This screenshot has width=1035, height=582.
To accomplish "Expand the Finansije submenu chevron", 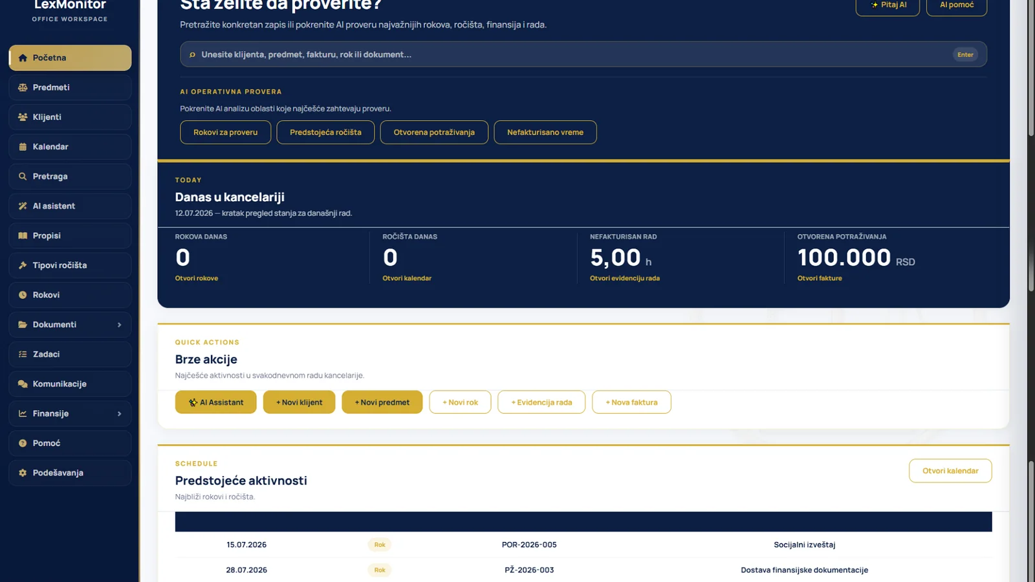I will pyautogui.click(x=120, y=414).
